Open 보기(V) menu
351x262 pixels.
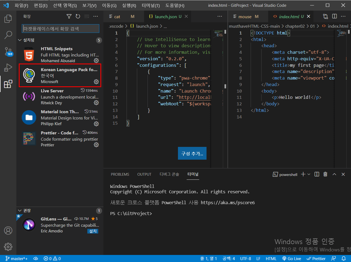(x=90, y=5)
